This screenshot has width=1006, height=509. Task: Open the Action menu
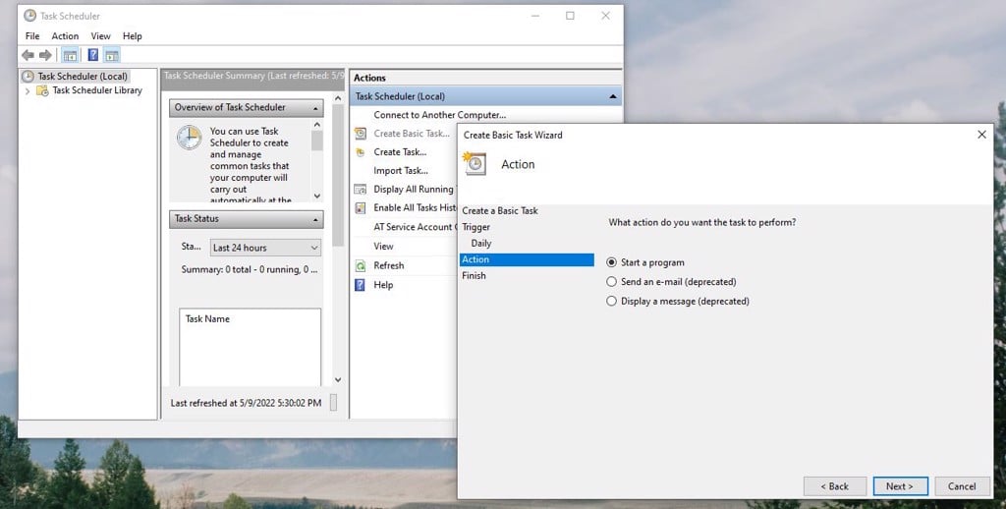tap(65, 36)
